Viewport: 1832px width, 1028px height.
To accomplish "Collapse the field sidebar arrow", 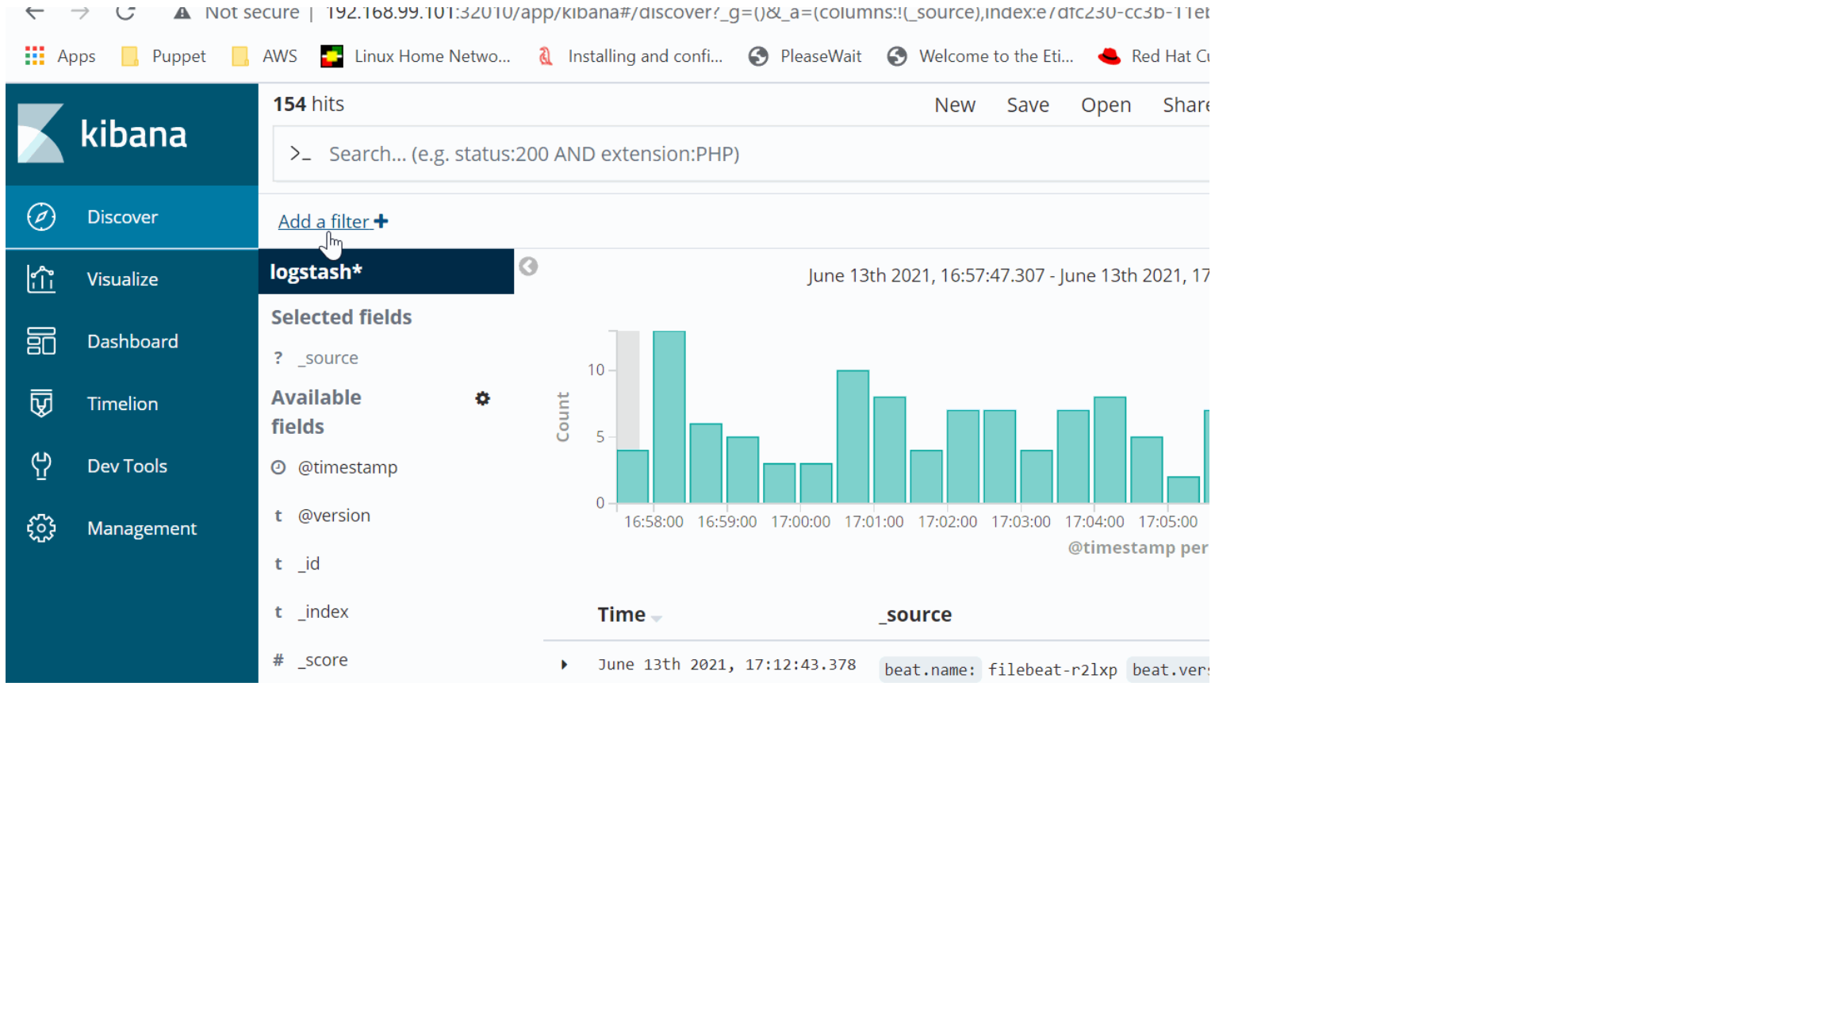I will point(528,267).
